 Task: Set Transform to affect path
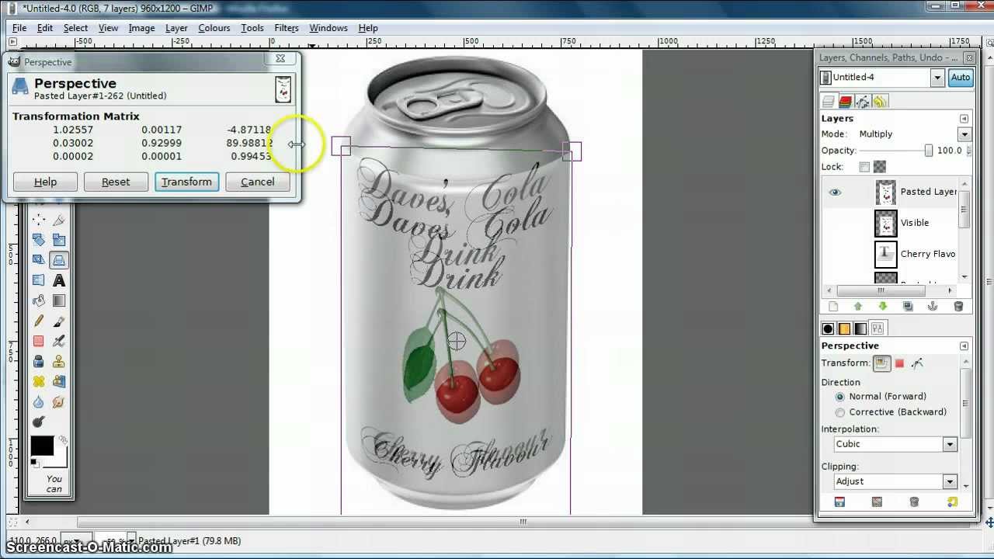pyautogui.click(x=917, y=363)
